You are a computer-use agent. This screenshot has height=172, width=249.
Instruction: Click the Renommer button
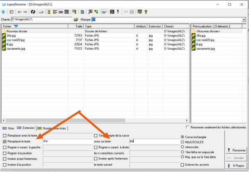(x=236, y=150)
